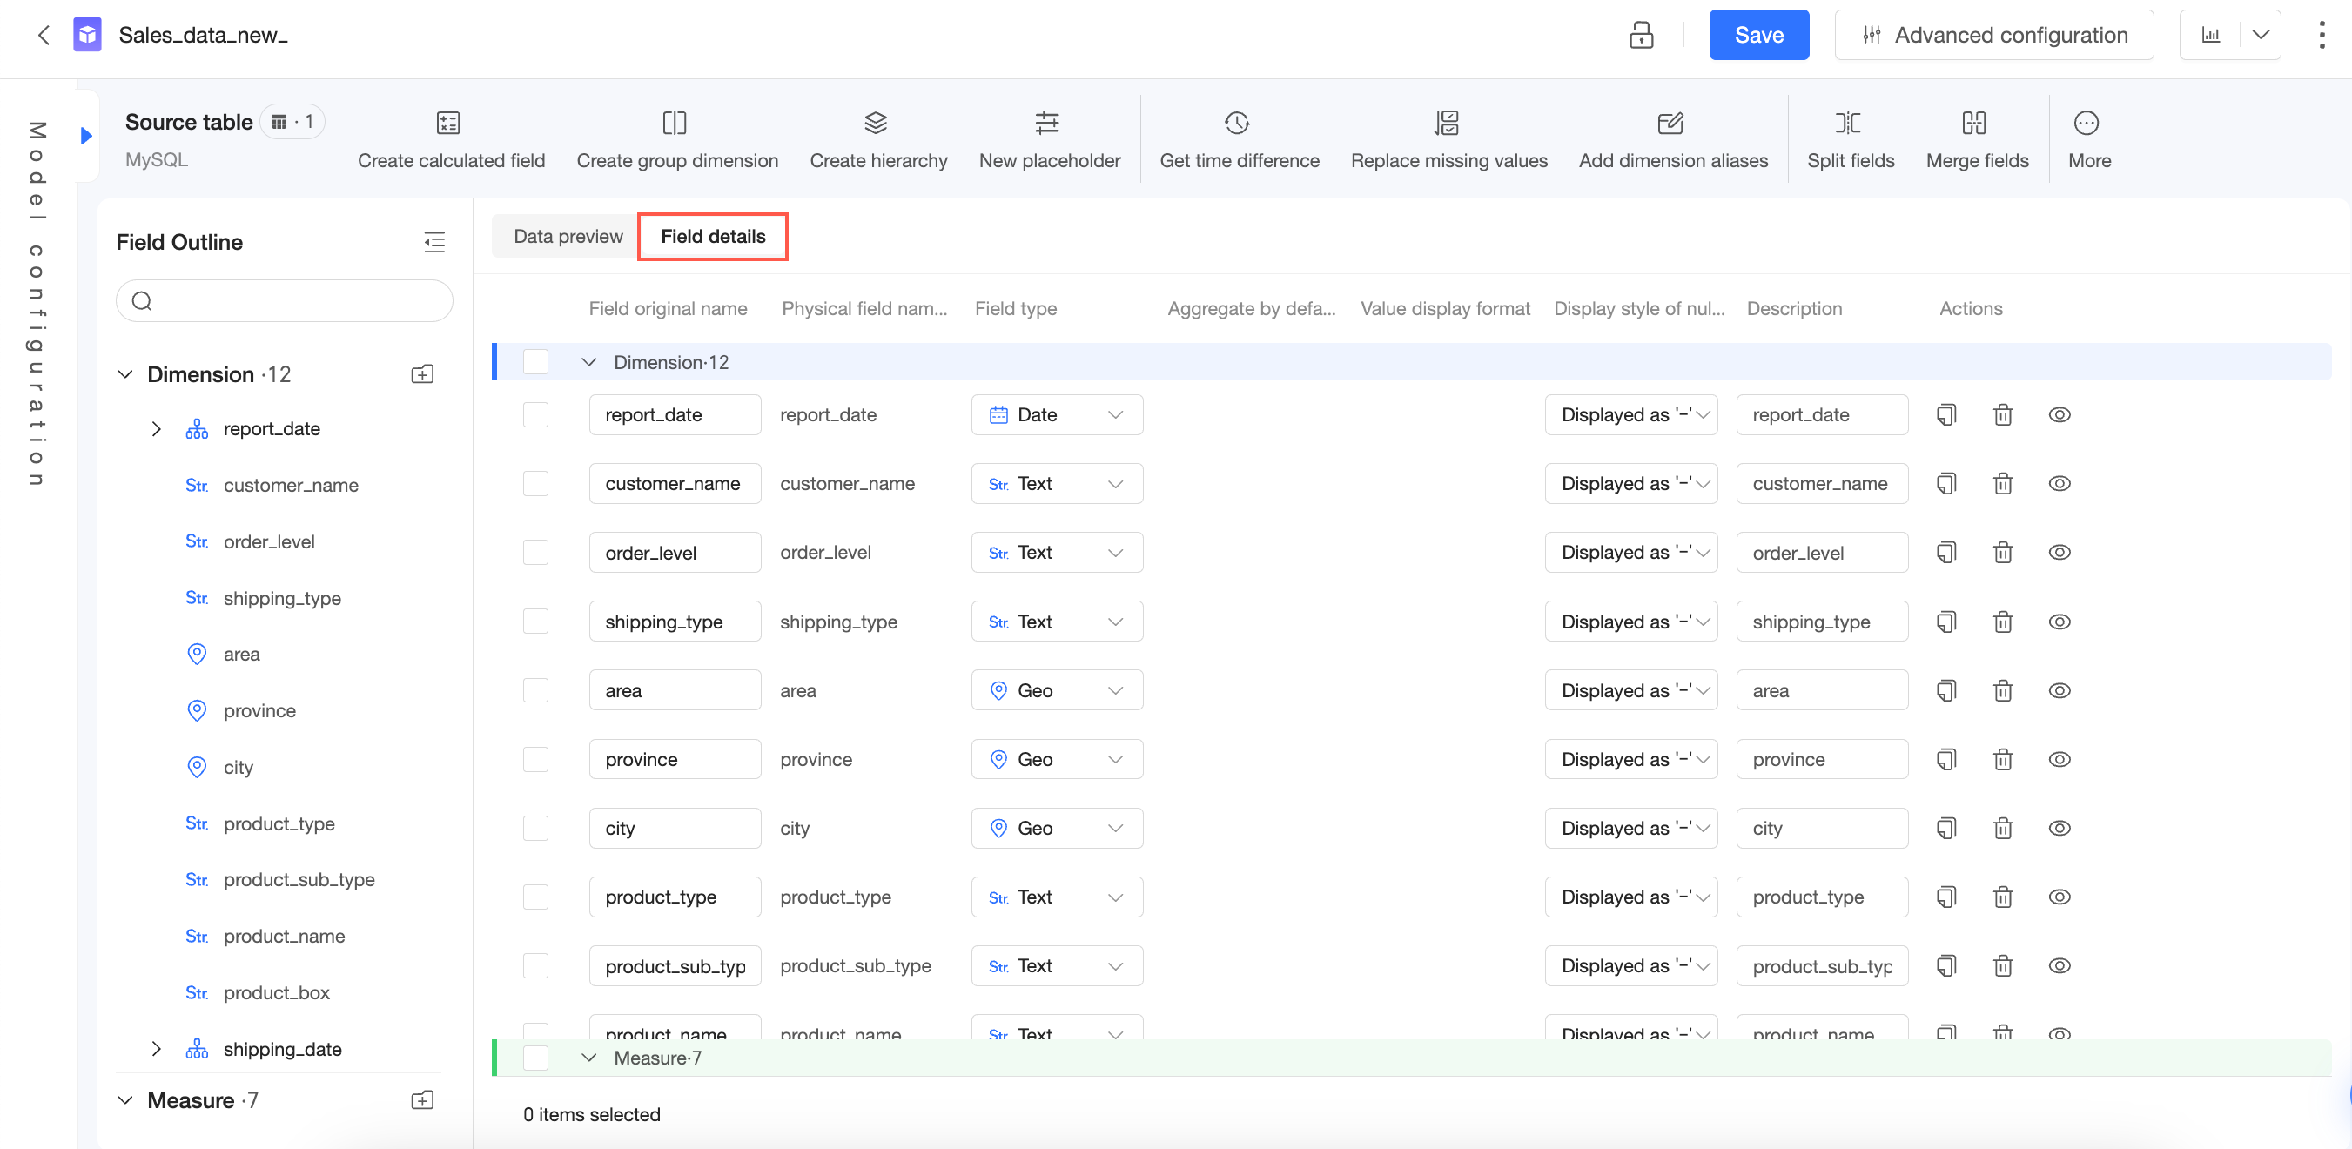Toggle visibility of city field

pos(2059,829)
